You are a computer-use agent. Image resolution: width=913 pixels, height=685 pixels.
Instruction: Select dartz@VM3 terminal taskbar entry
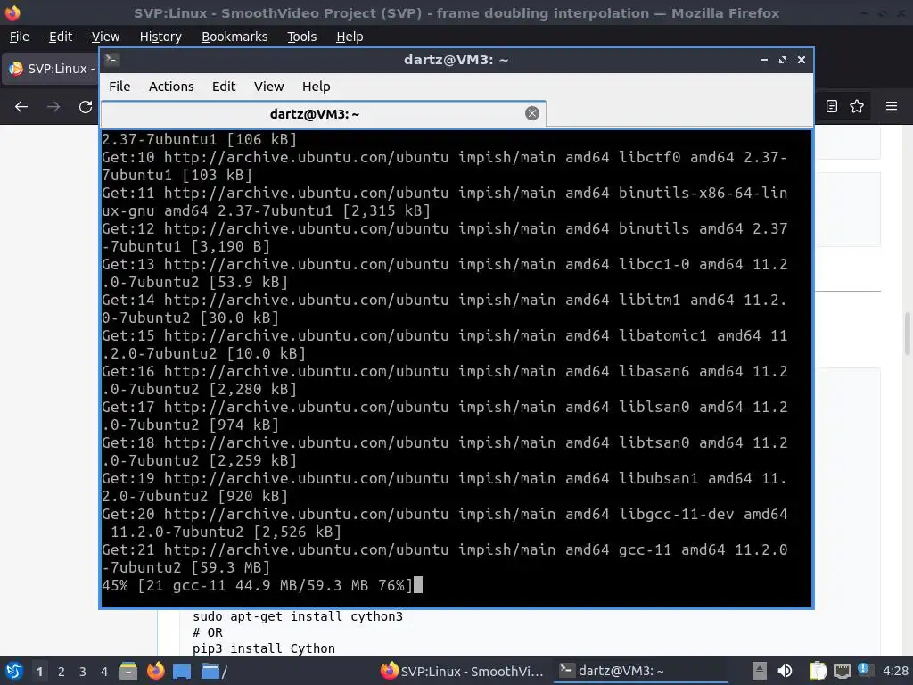tap(640, 671)
